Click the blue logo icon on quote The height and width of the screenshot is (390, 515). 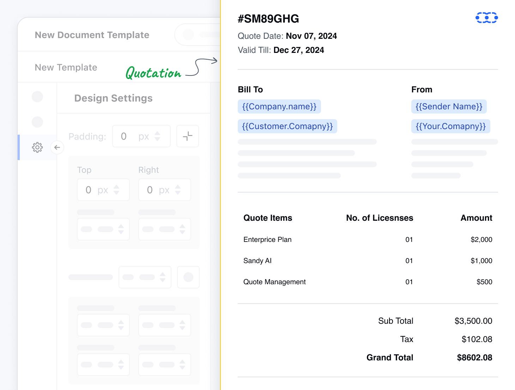pos(486,18)
